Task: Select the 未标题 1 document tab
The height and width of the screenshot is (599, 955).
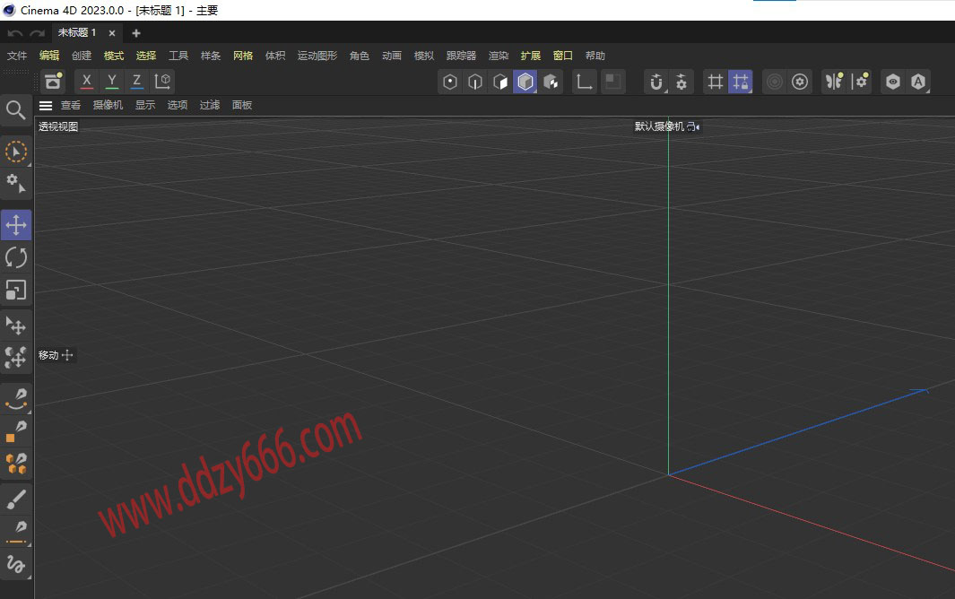Action: tap(77, 33)
